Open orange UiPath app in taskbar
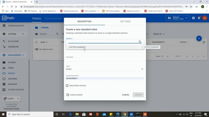Image resolution: width=209 pixels, height=117 pixels. click(145, 114)
